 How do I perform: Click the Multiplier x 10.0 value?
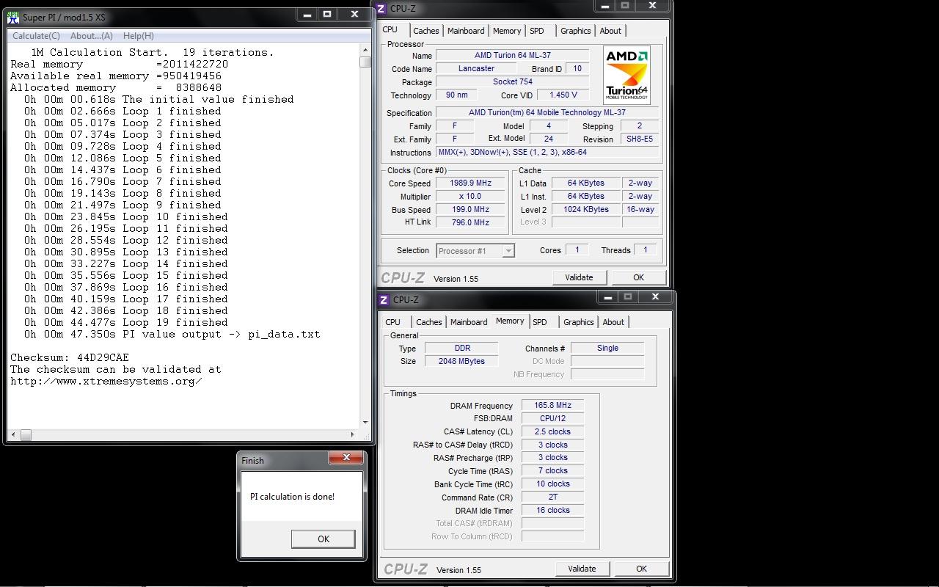[471, 197]
